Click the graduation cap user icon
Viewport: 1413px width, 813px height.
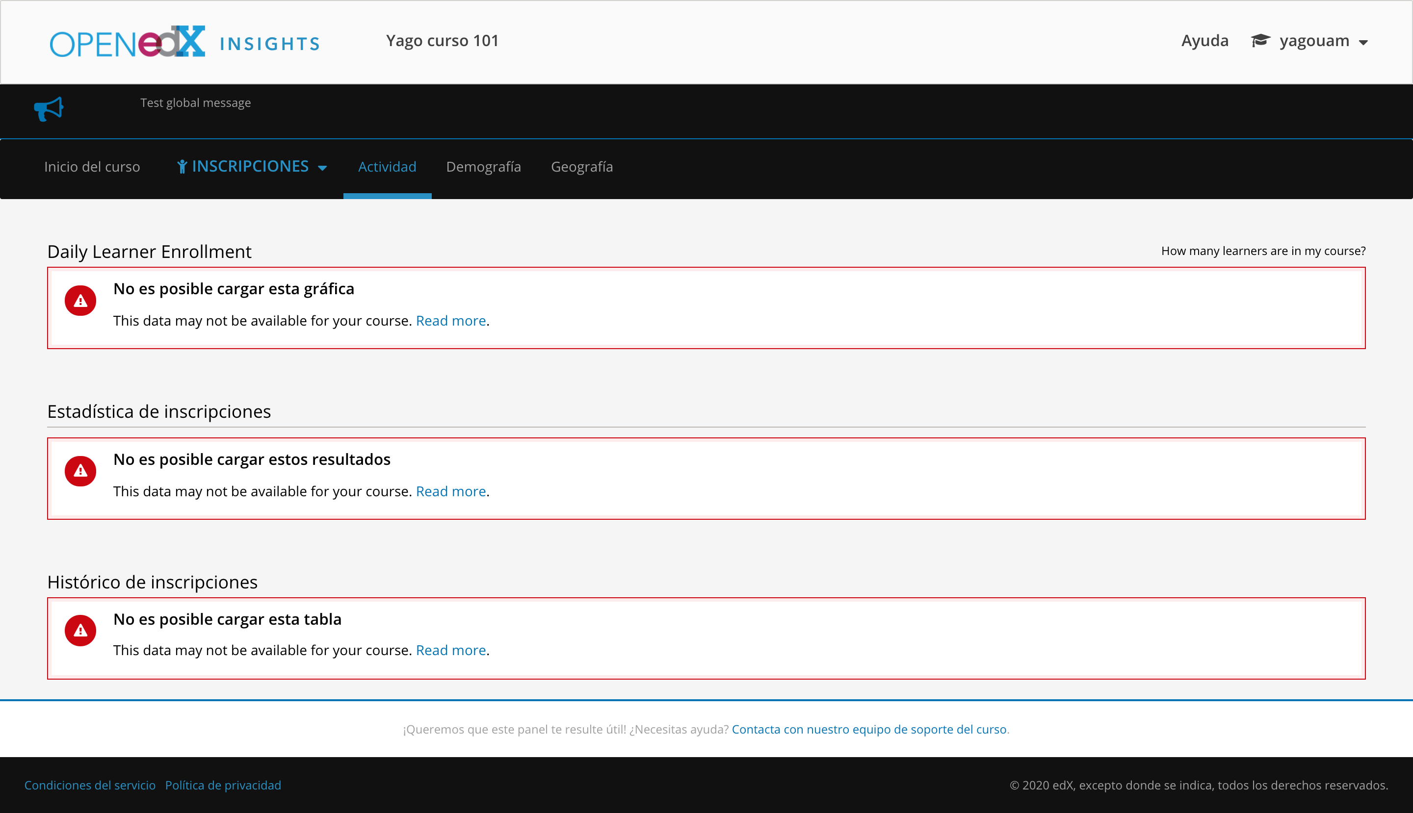pos(1260,41)
